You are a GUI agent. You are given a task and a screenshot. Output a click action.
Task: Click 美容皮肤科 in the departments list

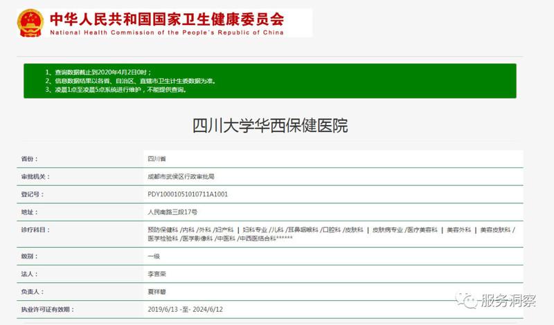[x=497, y=229]
